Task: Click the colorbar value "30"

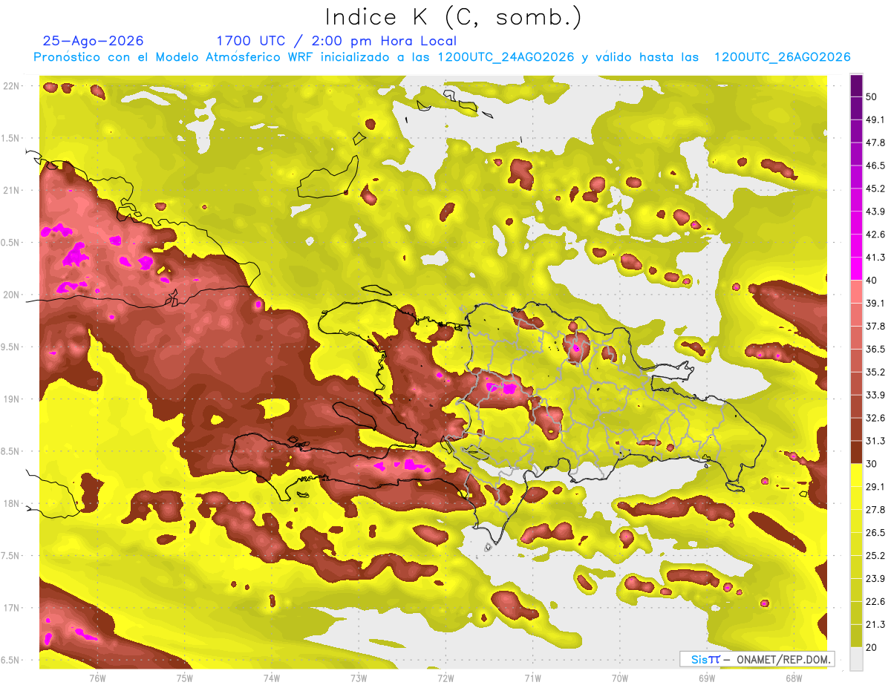Action: coord(872,465)
